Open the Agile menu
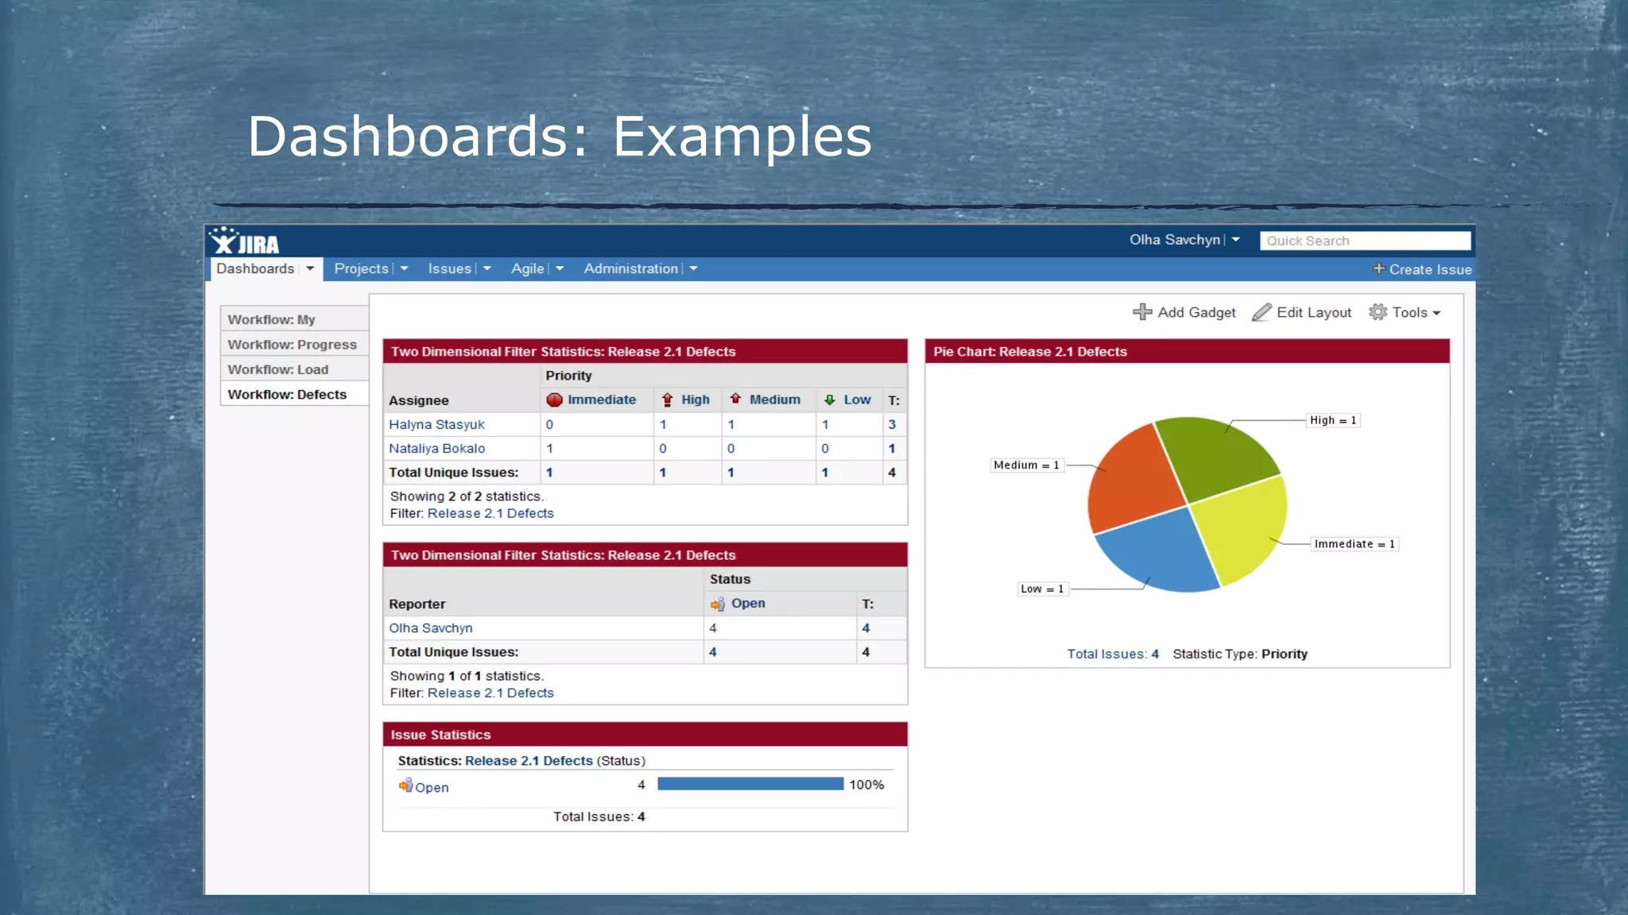The height and width of the screenshot is (915, 1628). click(x=528, y=268)
